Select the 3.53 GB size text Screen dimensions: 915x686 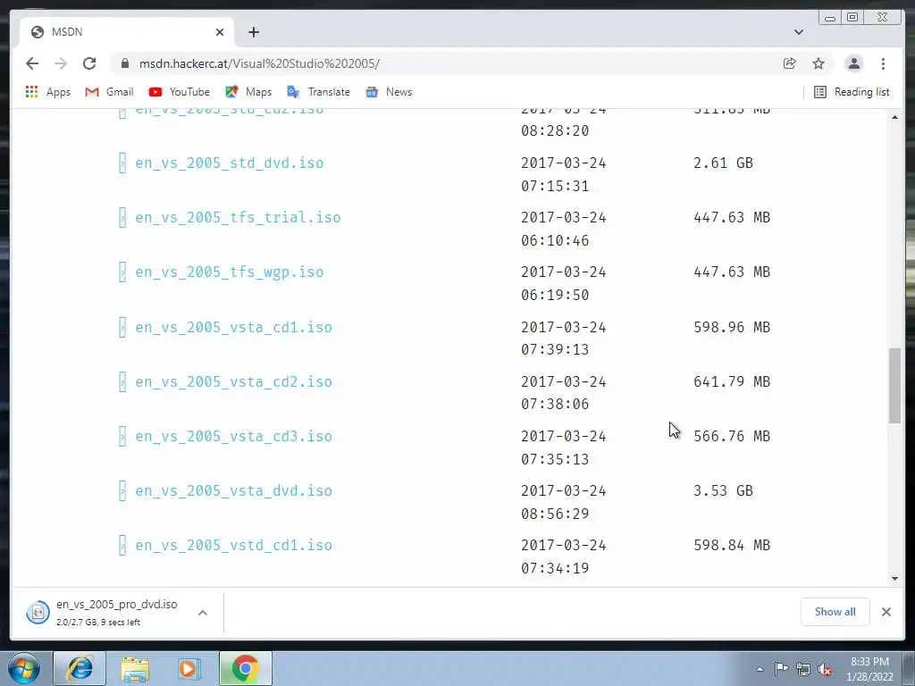tap(723, 490)
